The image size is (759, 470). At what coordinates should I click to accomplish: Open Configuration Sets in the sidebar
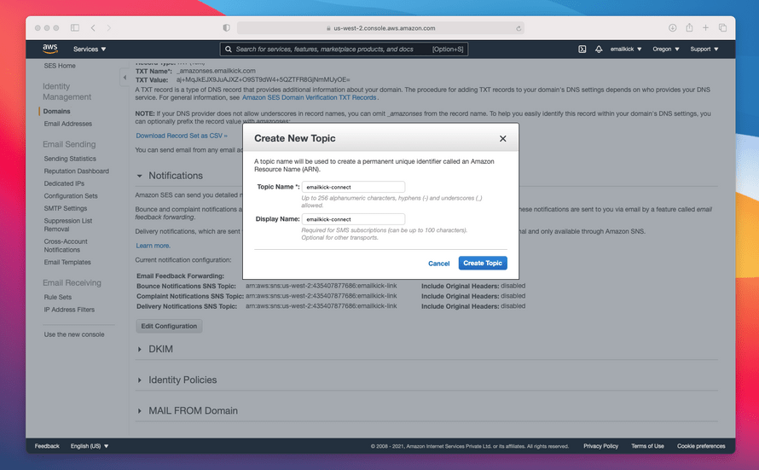(x=71, y=196)
